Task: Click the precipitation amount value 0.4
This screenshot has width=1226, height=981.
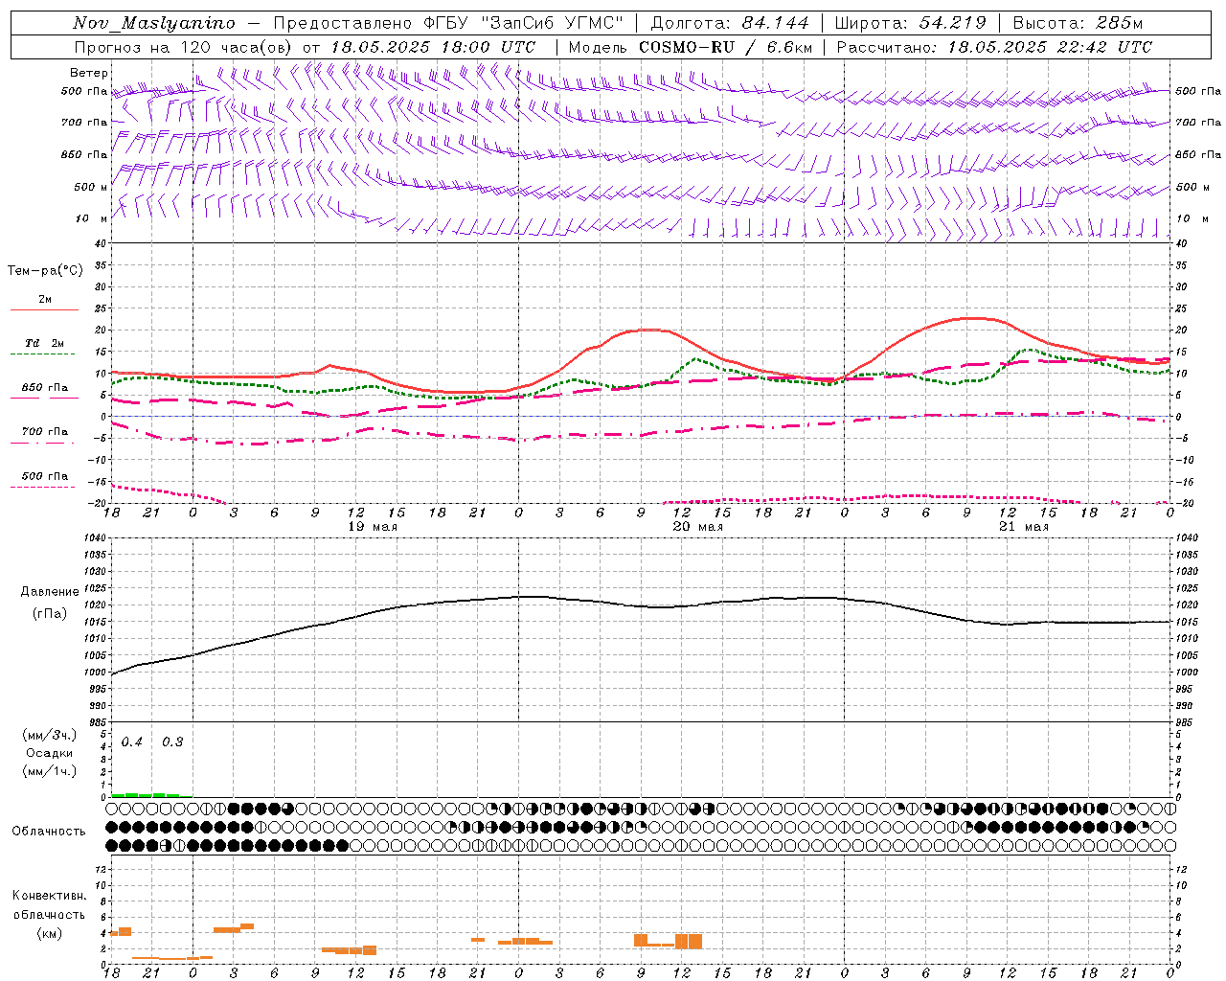Action: (x=132, y=742)
